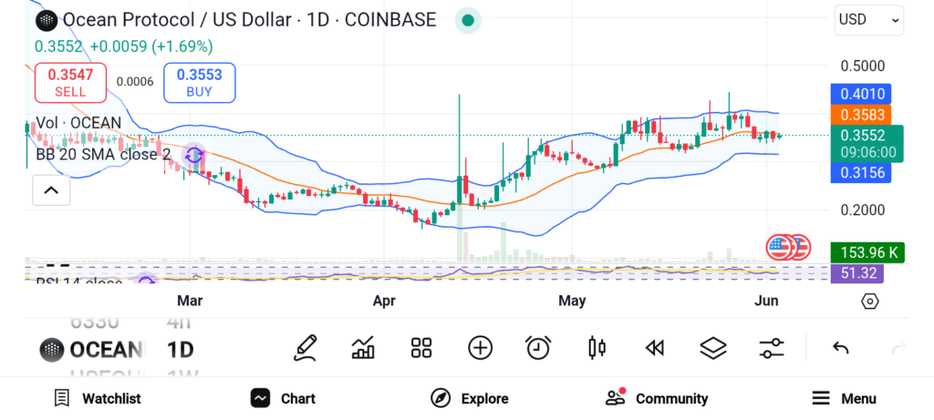Select the BB 20 SMA close 2 label
The width and height of the screenshot is (934, 420).
(103, 155)
